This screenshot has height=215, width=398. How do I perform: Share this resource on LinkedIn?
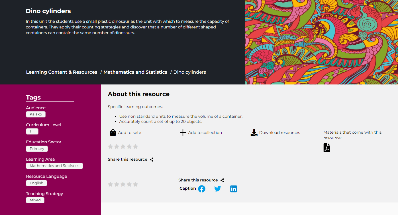pyautogui.click(x=234, y=189)
